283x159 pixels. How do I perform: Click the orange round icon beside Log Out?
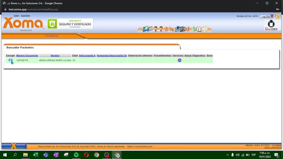tap(277, 16)
